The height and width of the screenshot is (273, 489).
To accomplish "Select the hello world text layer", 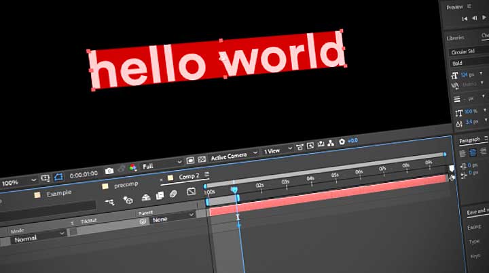I will 217,60.
